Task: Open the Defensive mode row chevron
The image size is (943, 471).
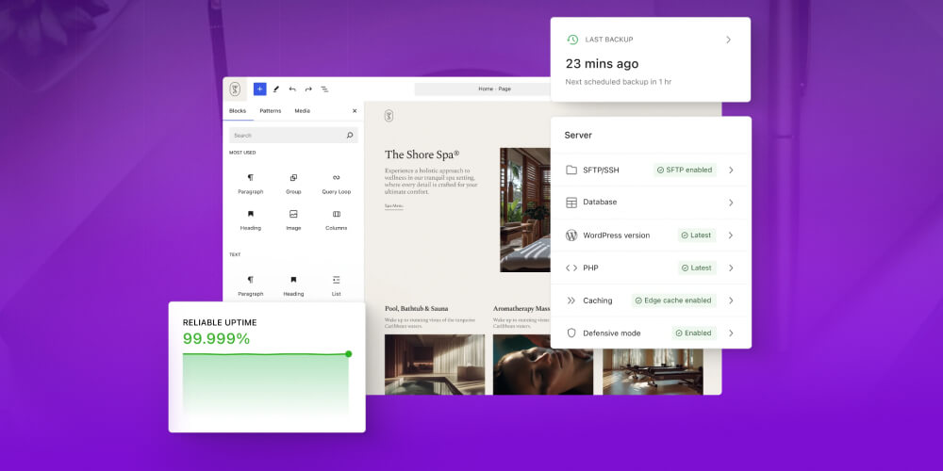Action: tap(731, 333)
